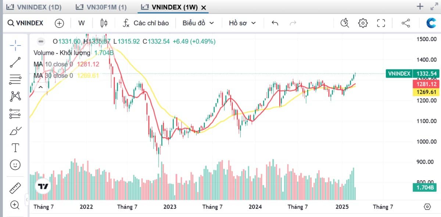Open the candlestick chart style picker
Image resolution: width=441 pixels, height=217 pixels.
(104, 23)
